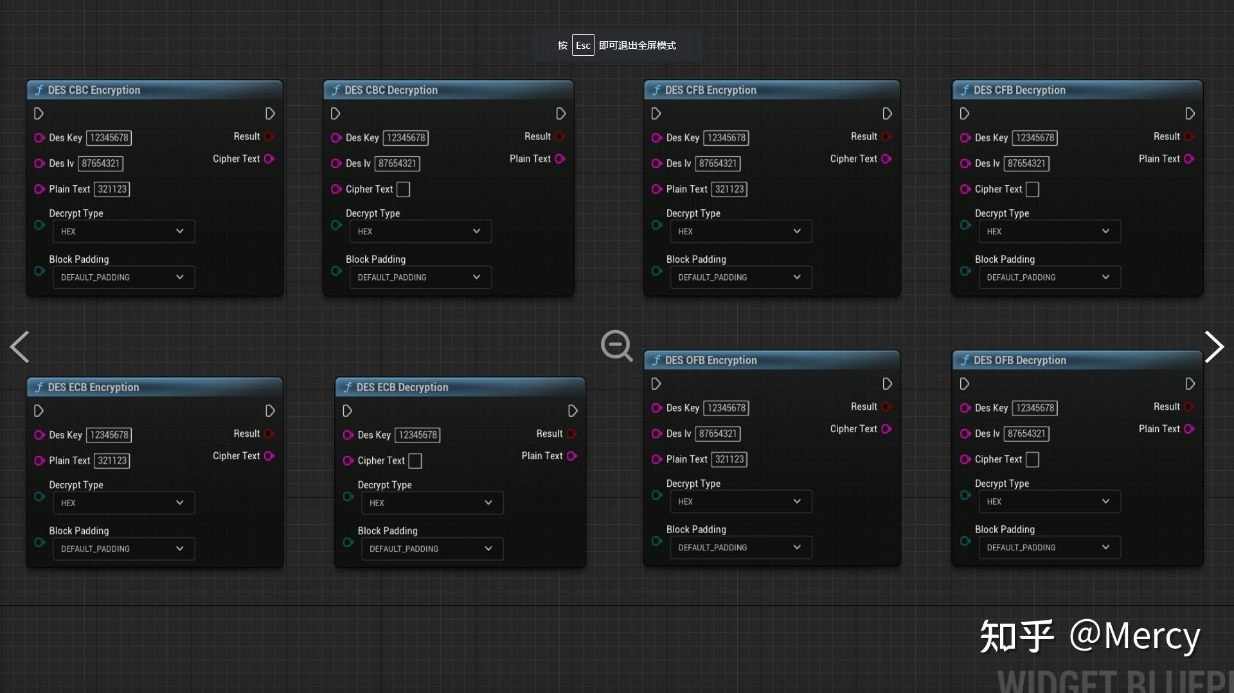Open the HEX dropdown on DES OFB Encryption
Screen dimensions: 1234x693
click(740, 502)
